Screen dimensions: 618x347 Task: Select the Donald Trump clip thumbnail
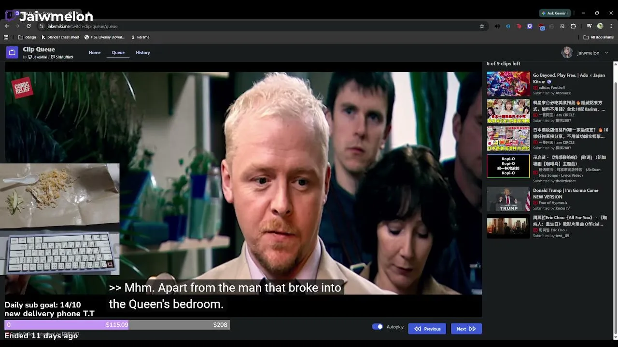coord(508,199)
